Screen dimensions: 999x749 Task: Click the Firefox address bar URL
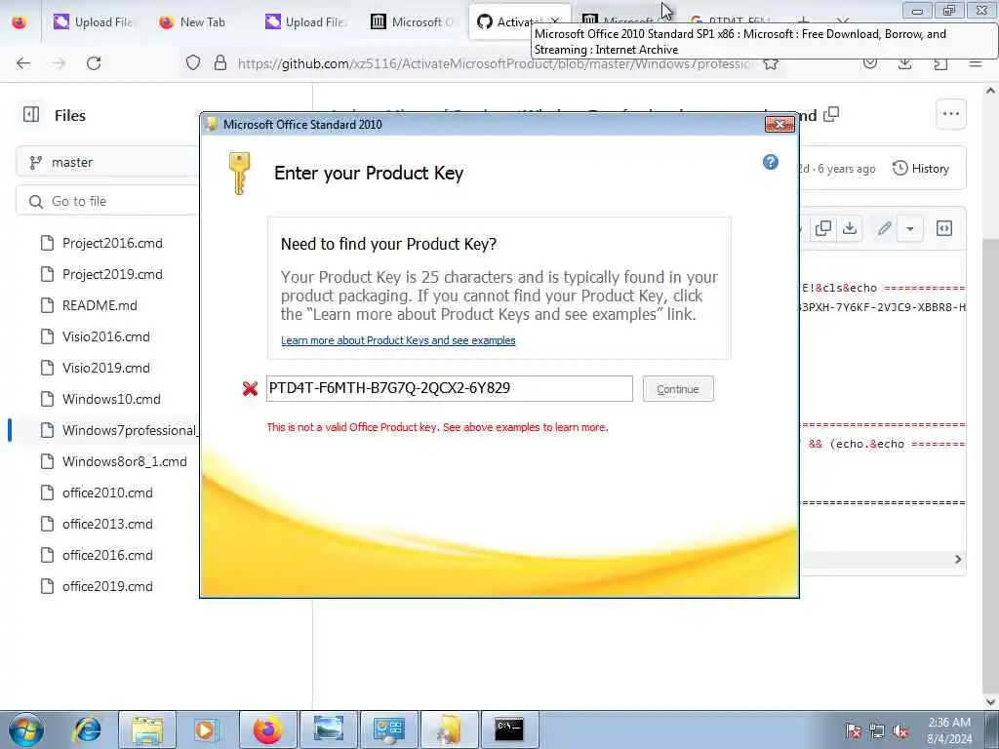click(494, 63)
